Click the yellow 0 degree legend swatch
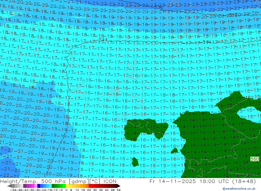 (x=67, y=186)
